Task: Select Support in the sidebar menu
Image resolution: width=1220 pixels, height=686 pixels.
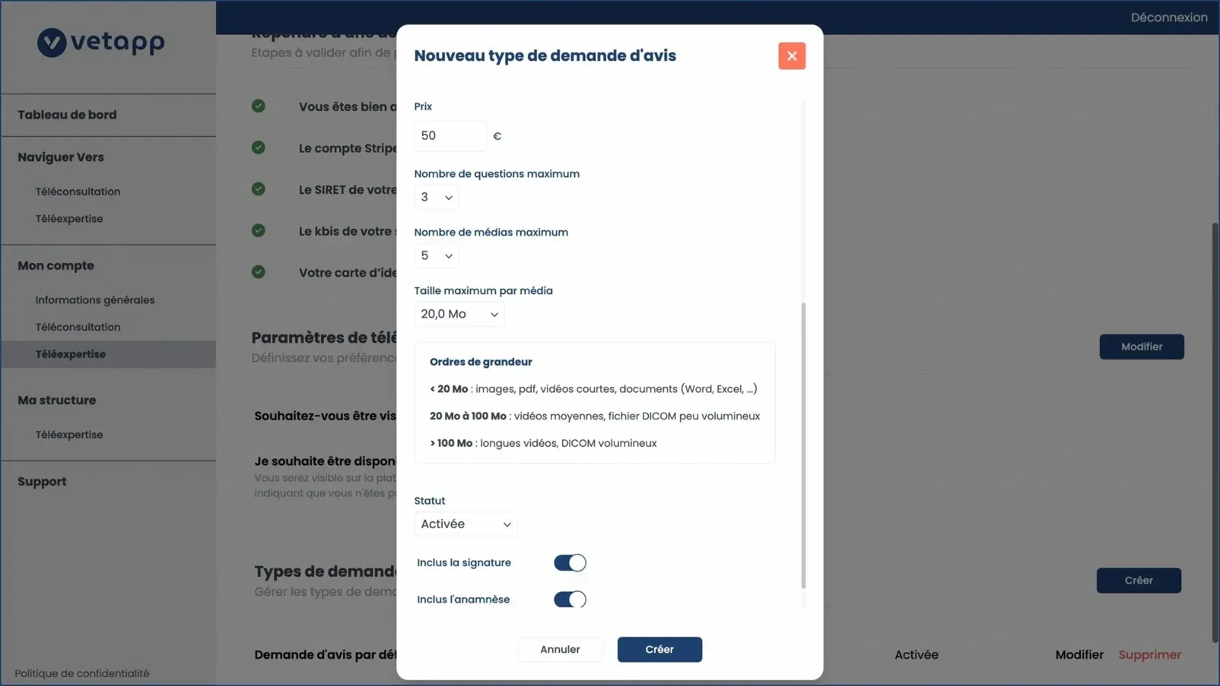Action: coord(42,481)
